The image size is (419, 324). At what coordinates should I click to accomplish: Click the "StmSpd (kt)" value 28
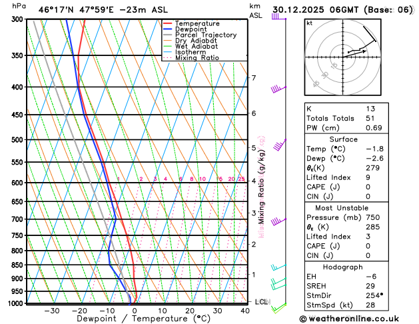pos(370,305)
